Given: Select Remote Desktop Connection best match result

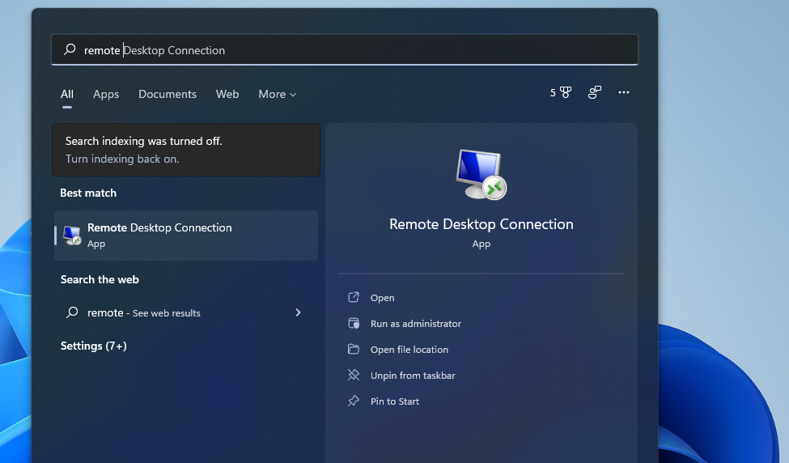Looking at the screenshot, I should [x=186, y=236].
